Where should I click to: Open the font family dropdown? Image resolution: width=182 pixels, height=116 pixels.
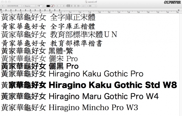click(x=15, y=6)
